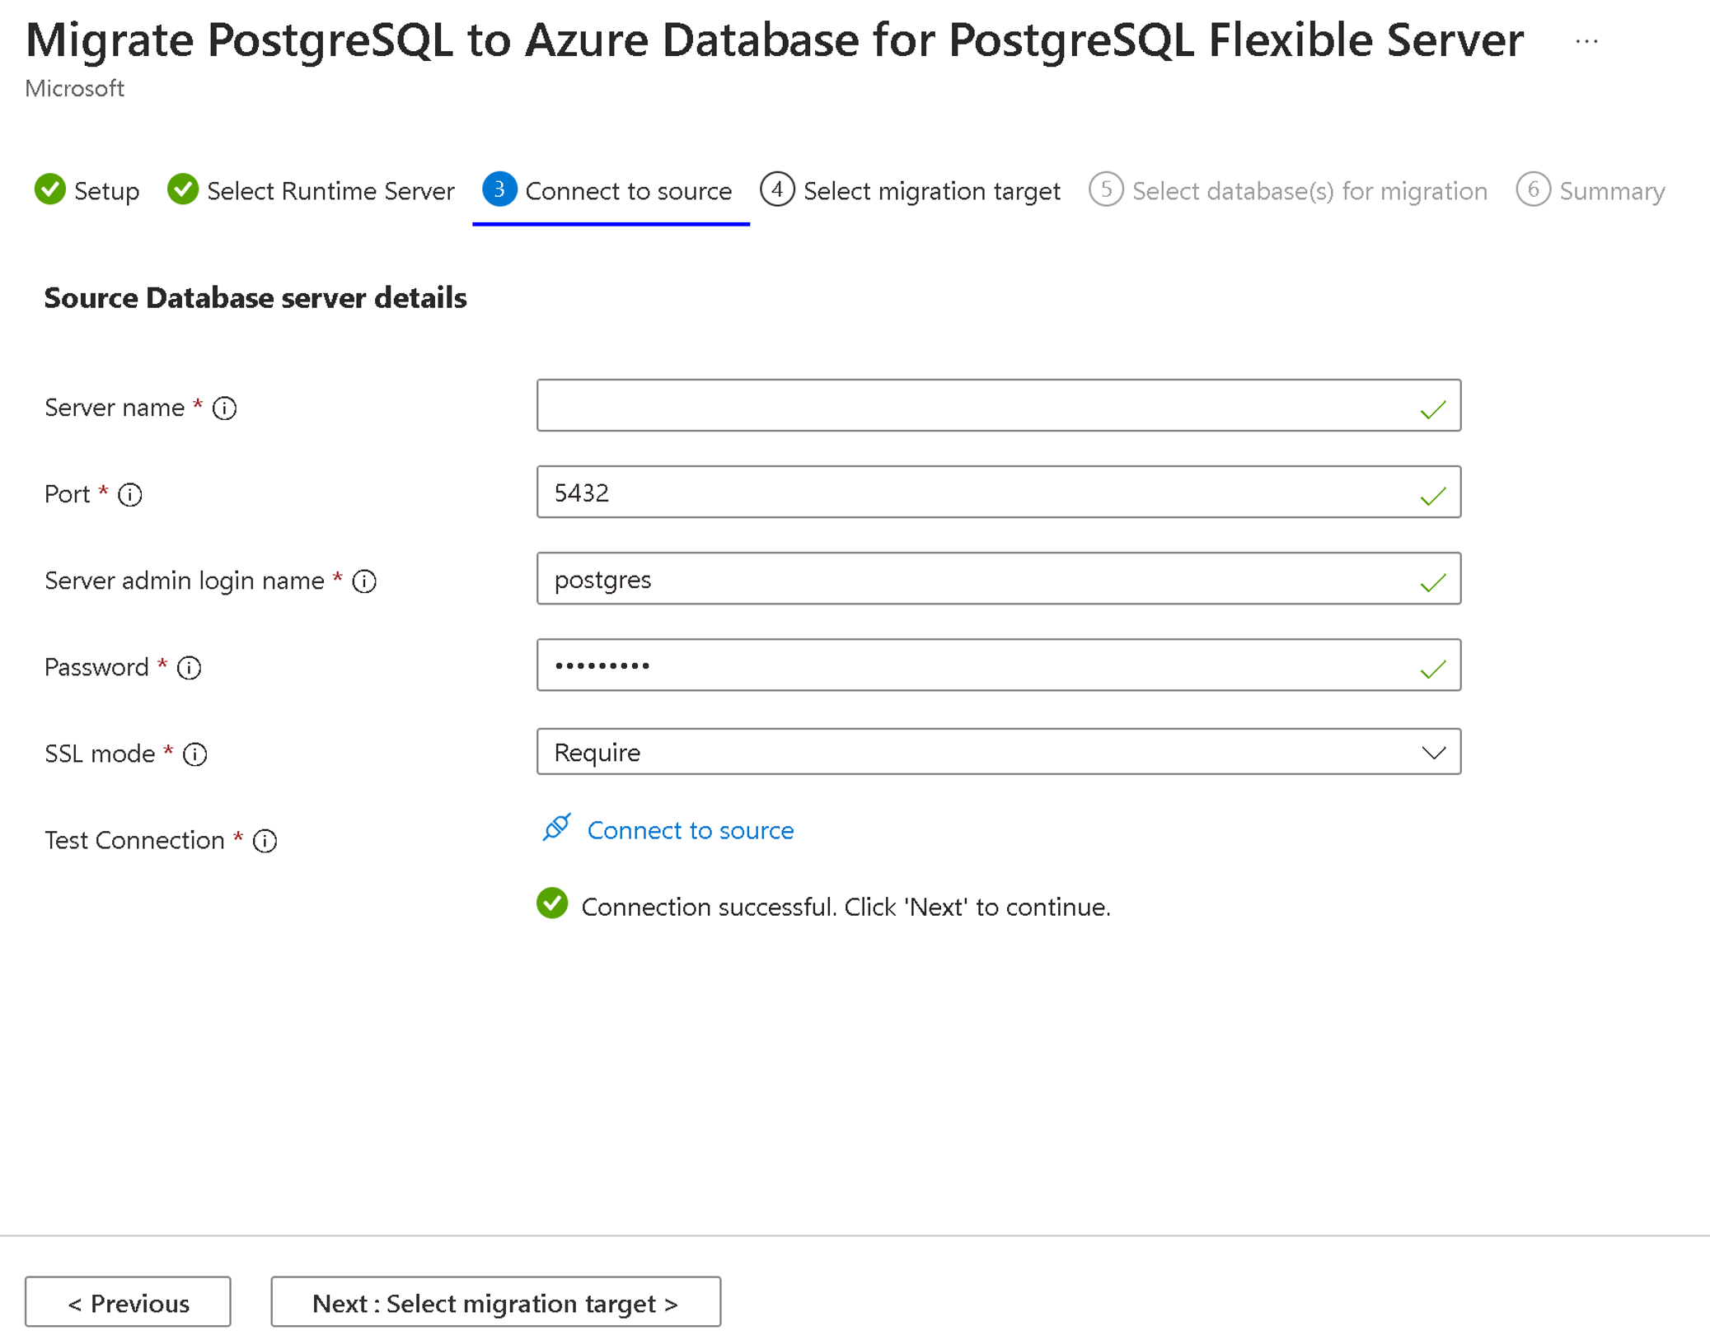Open the SSL mode dropdown

click(x=998, y=752)
